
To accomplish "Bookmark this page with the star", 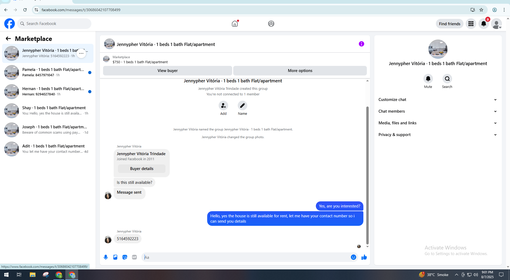I will pyautogui.click(x=481, y=10).
